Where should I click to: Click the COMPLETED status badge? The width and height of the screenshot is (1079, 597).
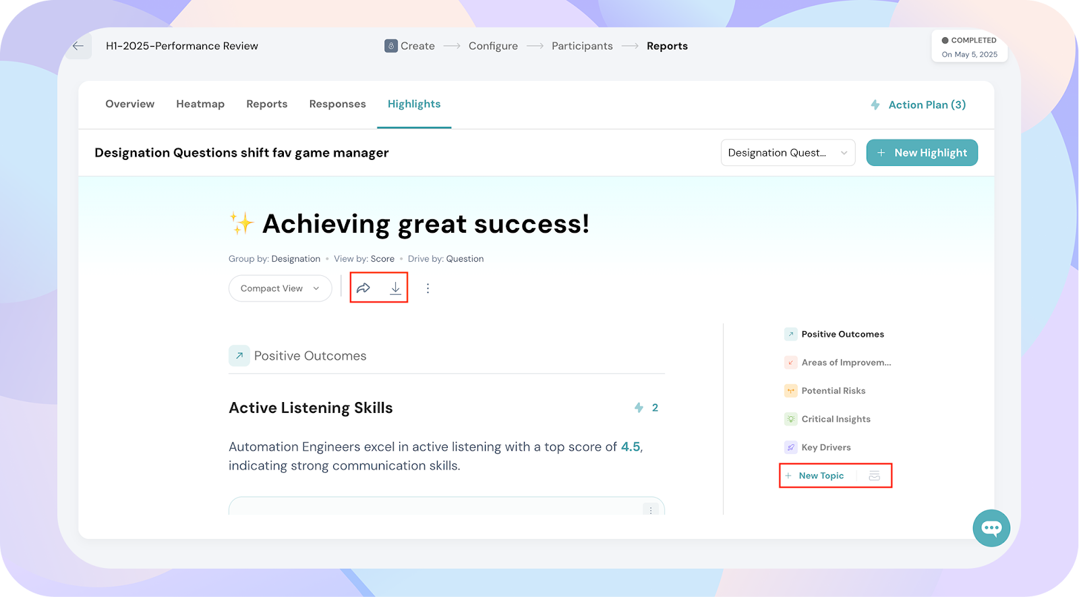tap(969, 40)
